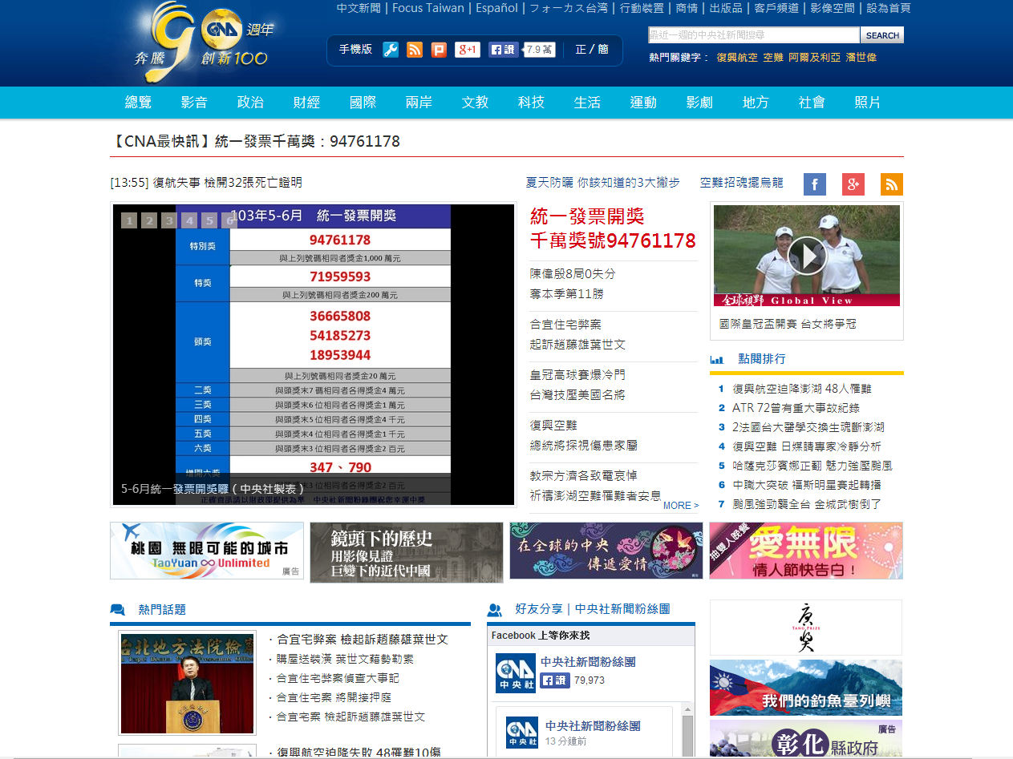Image resolution: width=1013 pixels, height=759 pixels.
Task: Click the CNA 週年 奔騰創新100 logo
Action: (x=204, y=42)
